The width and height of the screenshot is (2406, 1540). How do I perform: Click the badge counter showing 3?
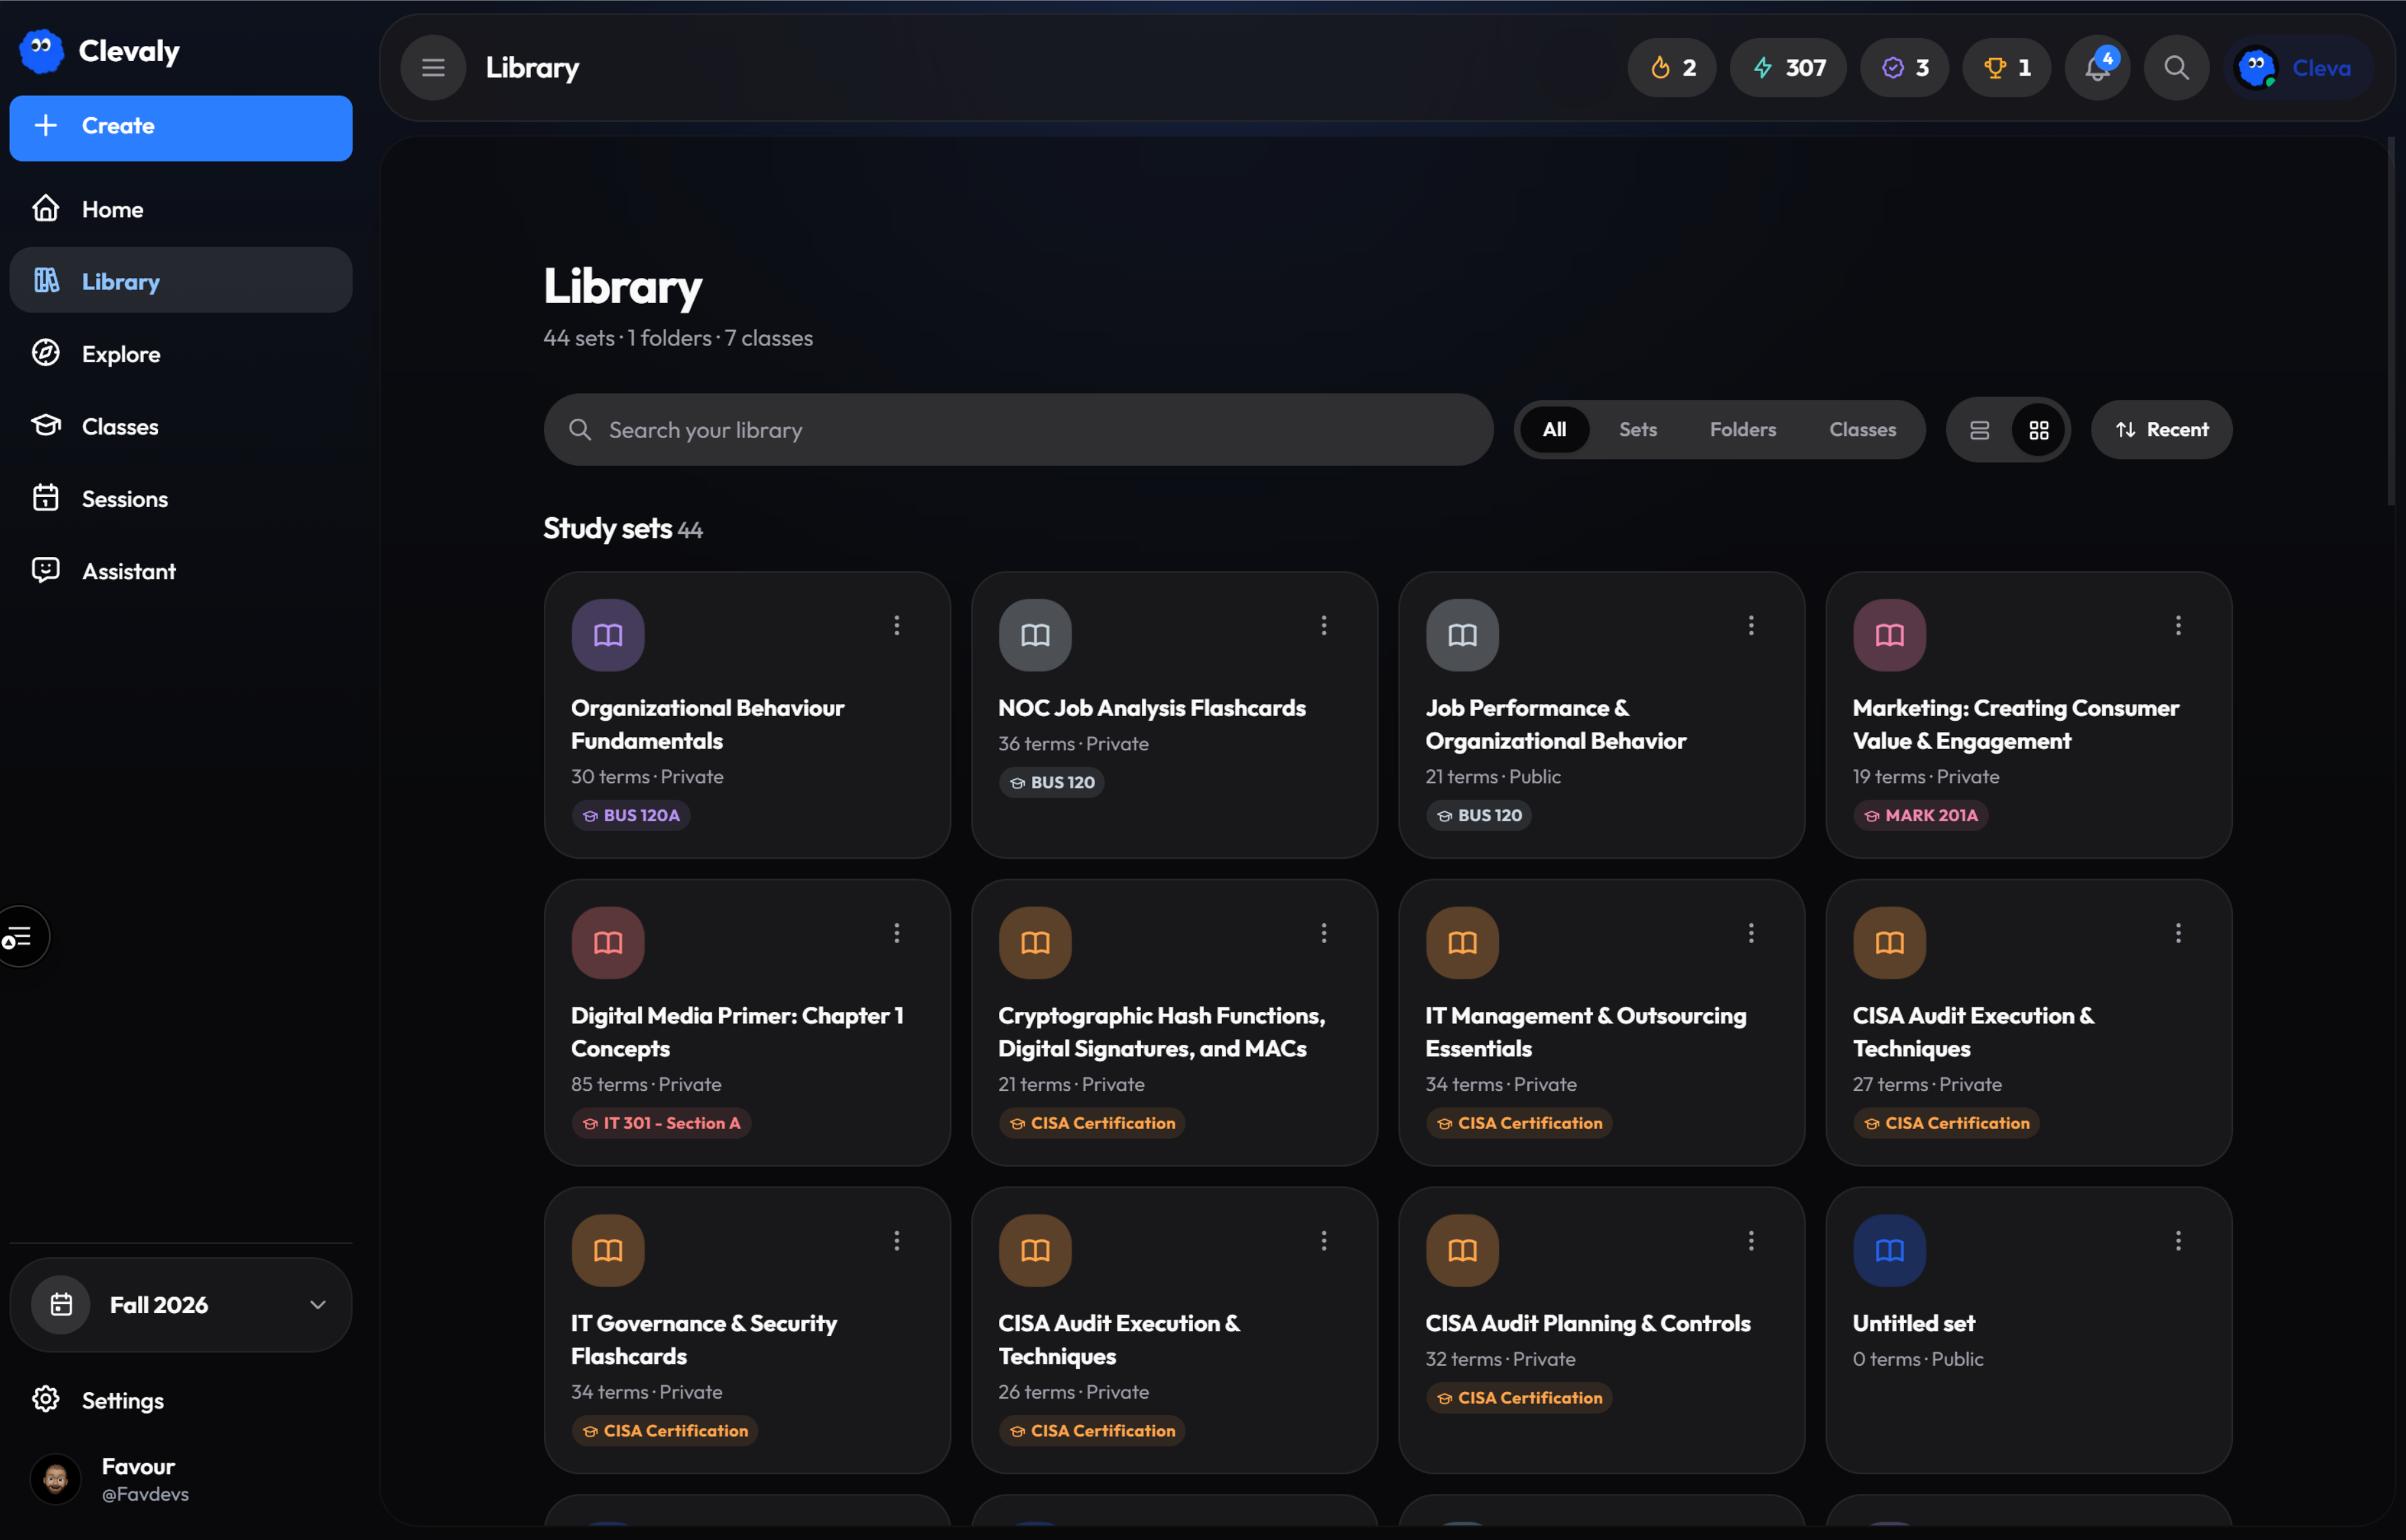pos(1904,68)
